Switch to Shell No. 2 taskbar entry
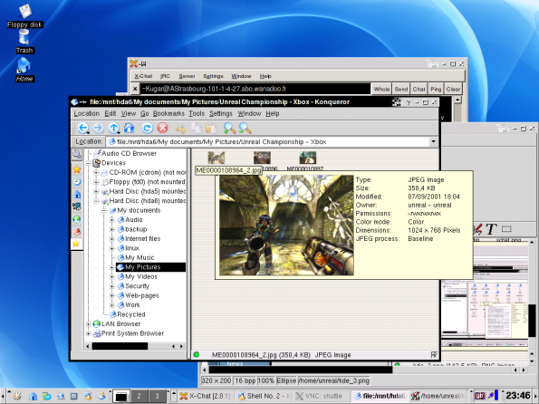 point(264,396)
